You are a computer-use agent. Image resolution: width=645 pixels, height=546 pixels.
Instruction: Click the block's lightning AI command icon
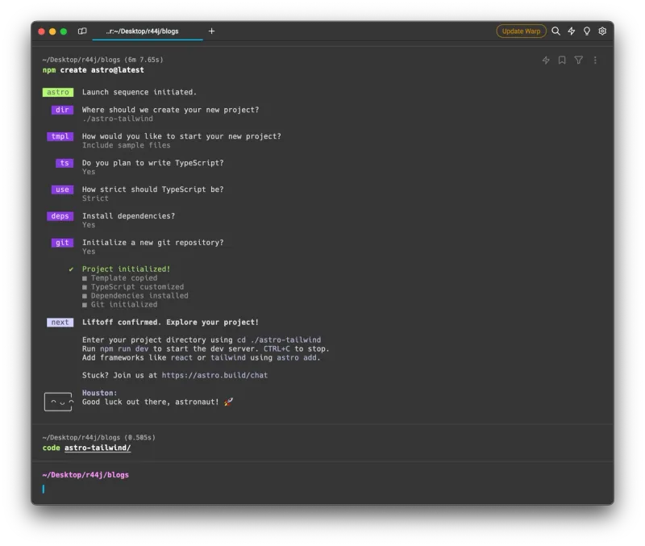click(x=546, y=60)
